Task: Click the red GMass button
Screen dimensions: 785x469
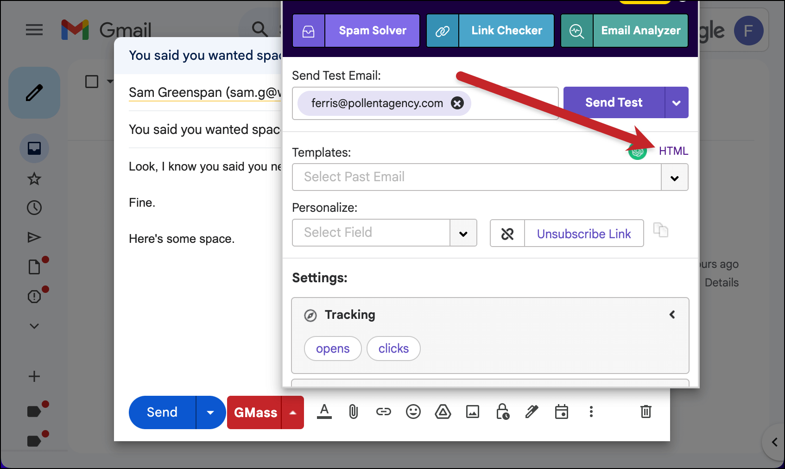Action: (254, 412)
